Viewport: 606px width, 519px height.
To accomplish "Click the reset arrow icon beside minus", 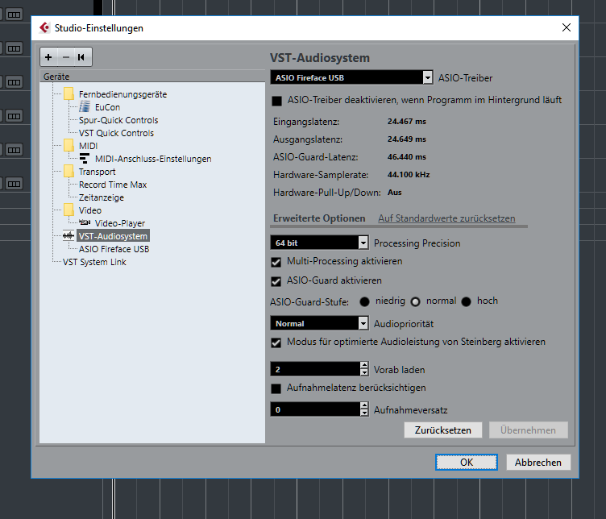I will (x=81, y=57).
